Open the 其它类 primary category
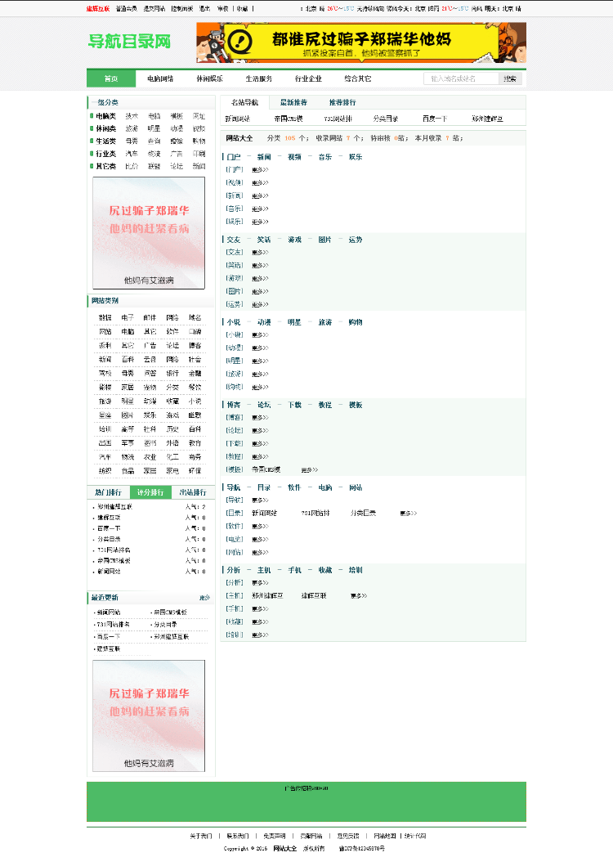The image size is (613, 857). click(x=105, y=166)
